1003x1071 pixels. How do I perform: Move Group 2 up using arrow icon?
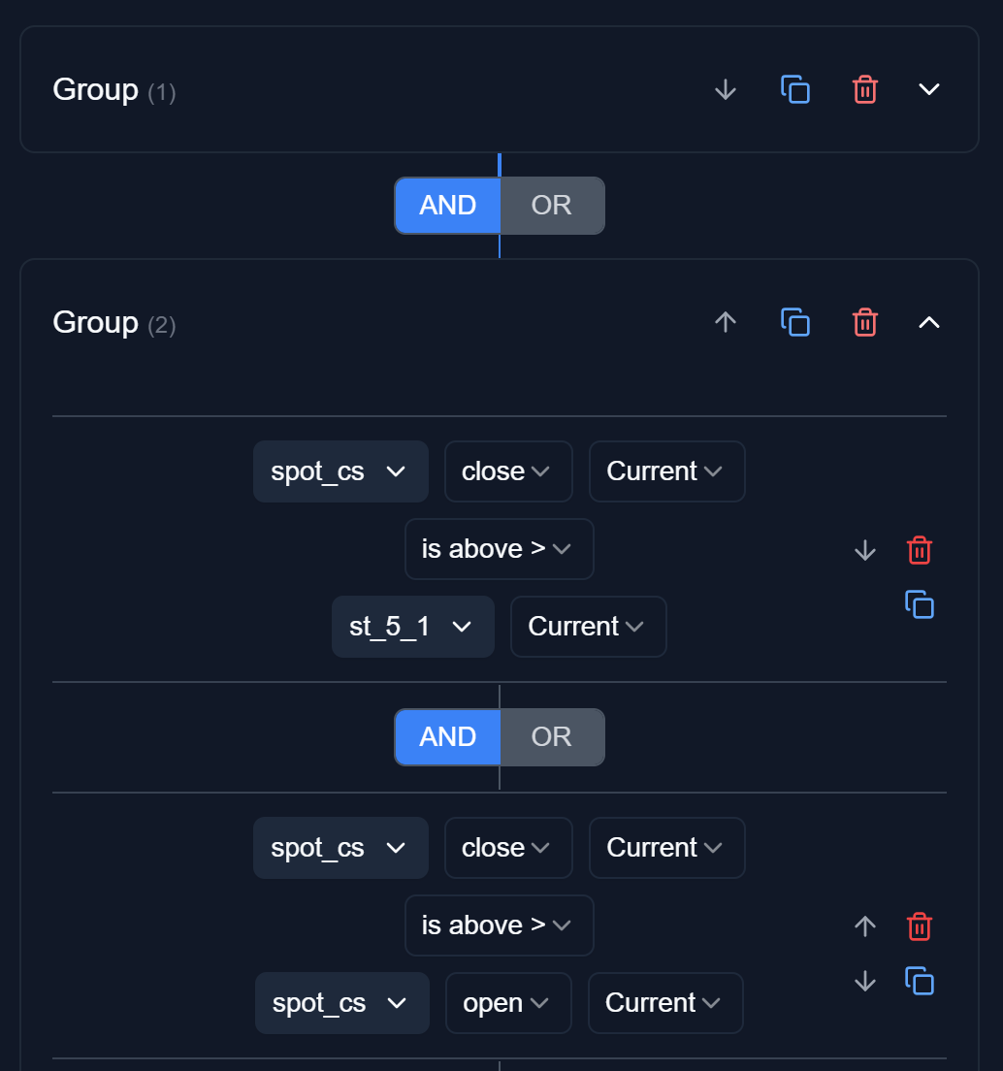click(726, 322)
